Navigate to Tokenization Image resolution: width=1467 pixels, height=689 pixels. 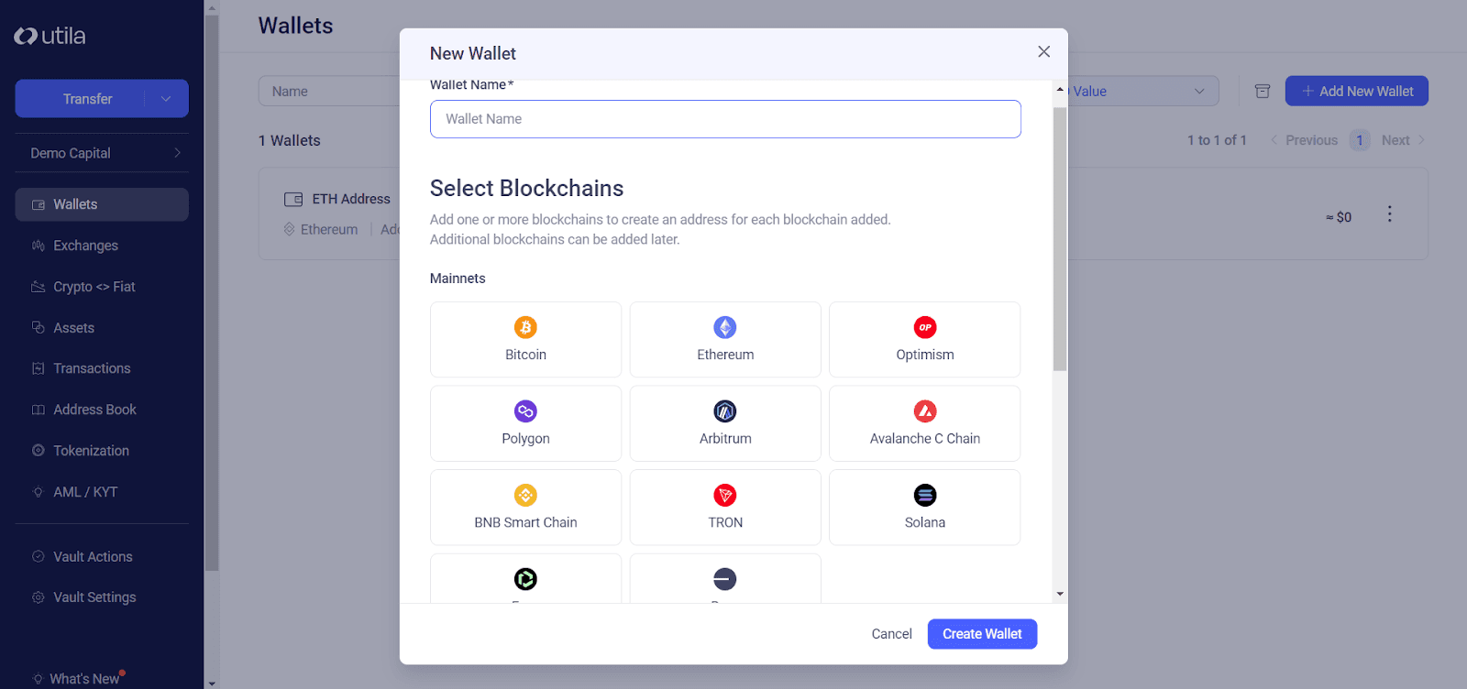(x=91, y=450)
